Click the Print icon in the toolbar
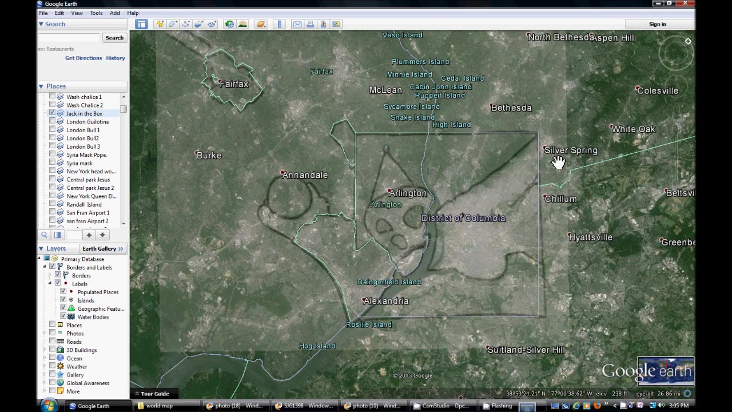Screen dimensions: 732x412 coord(310,24)
